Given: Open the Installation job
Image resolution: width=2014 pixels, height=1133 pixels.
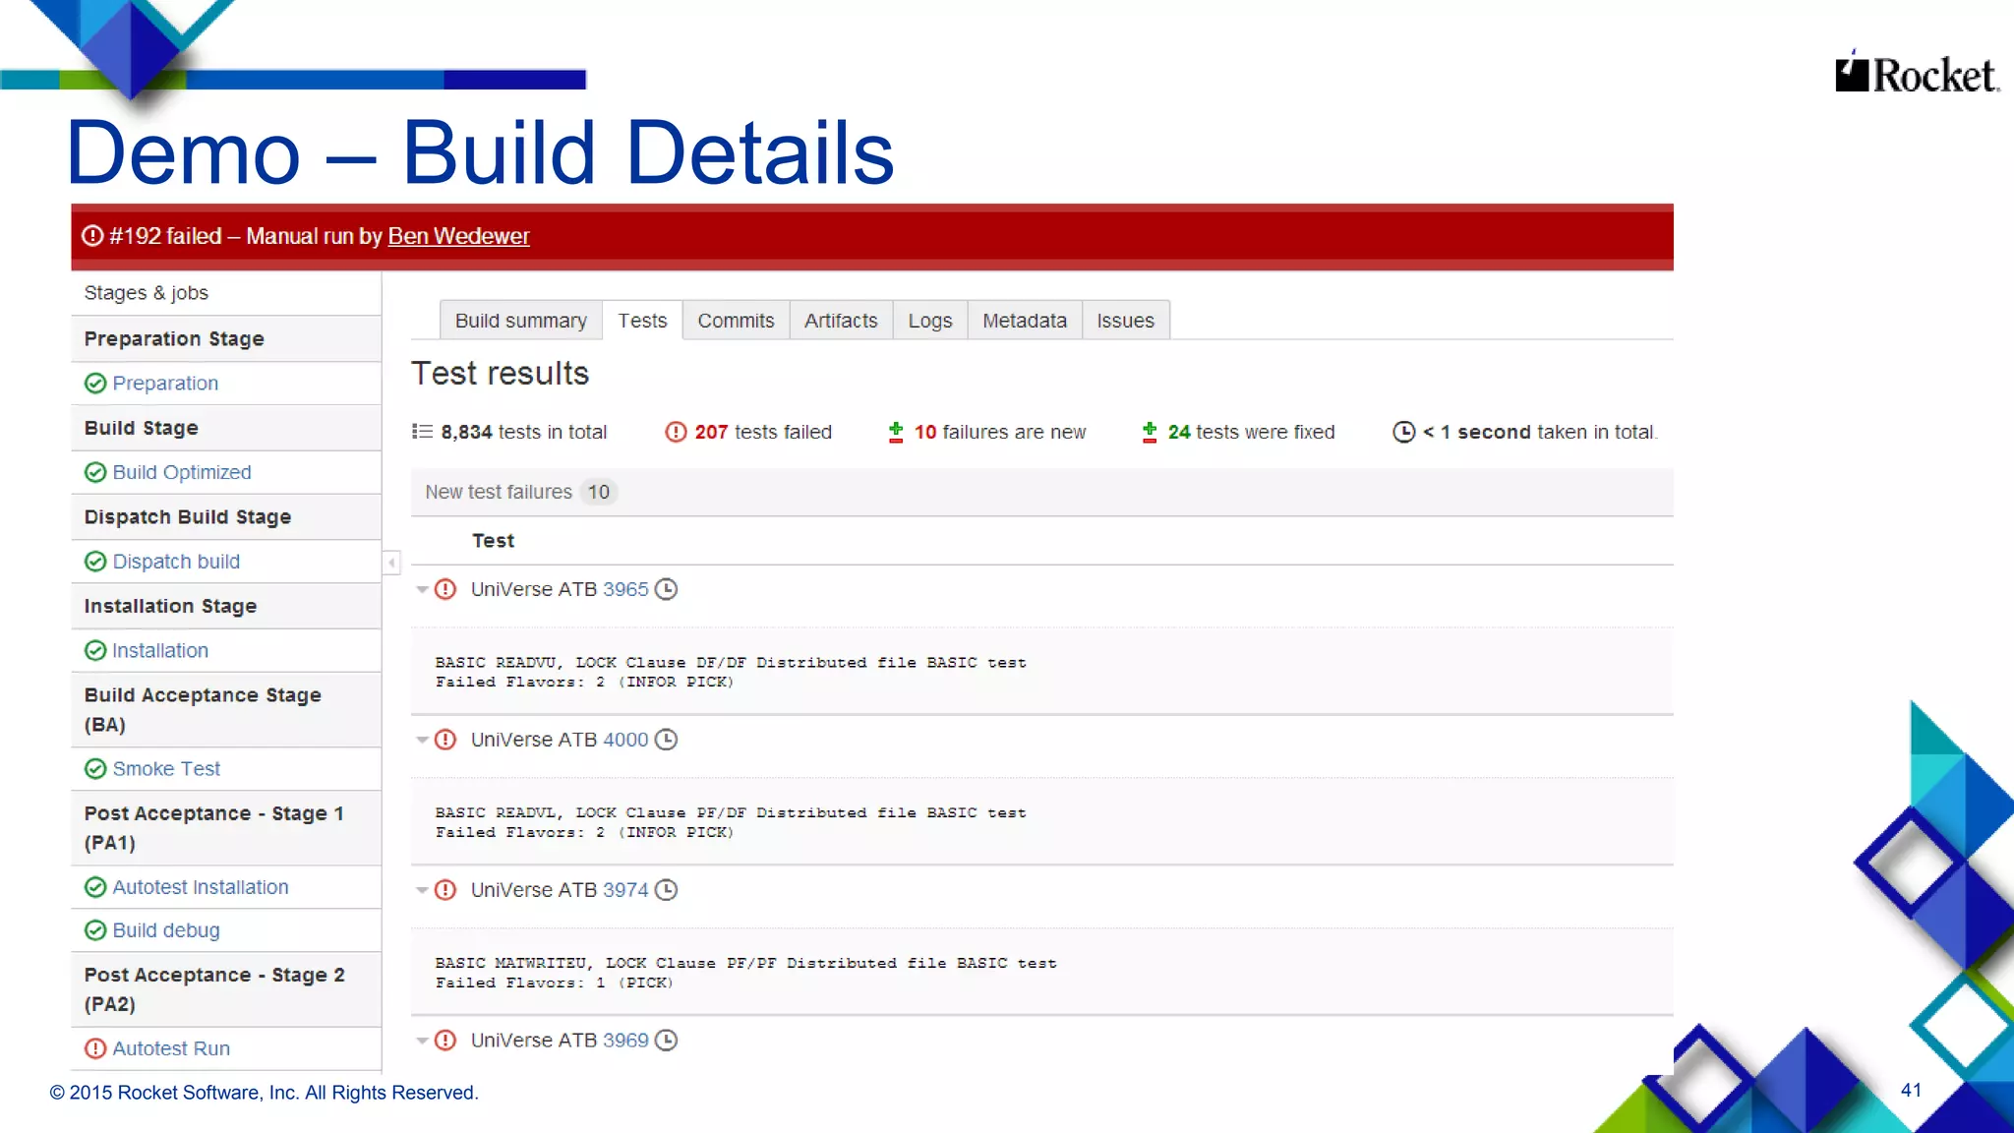Looking at the screenshot, I should pos(160,651).
